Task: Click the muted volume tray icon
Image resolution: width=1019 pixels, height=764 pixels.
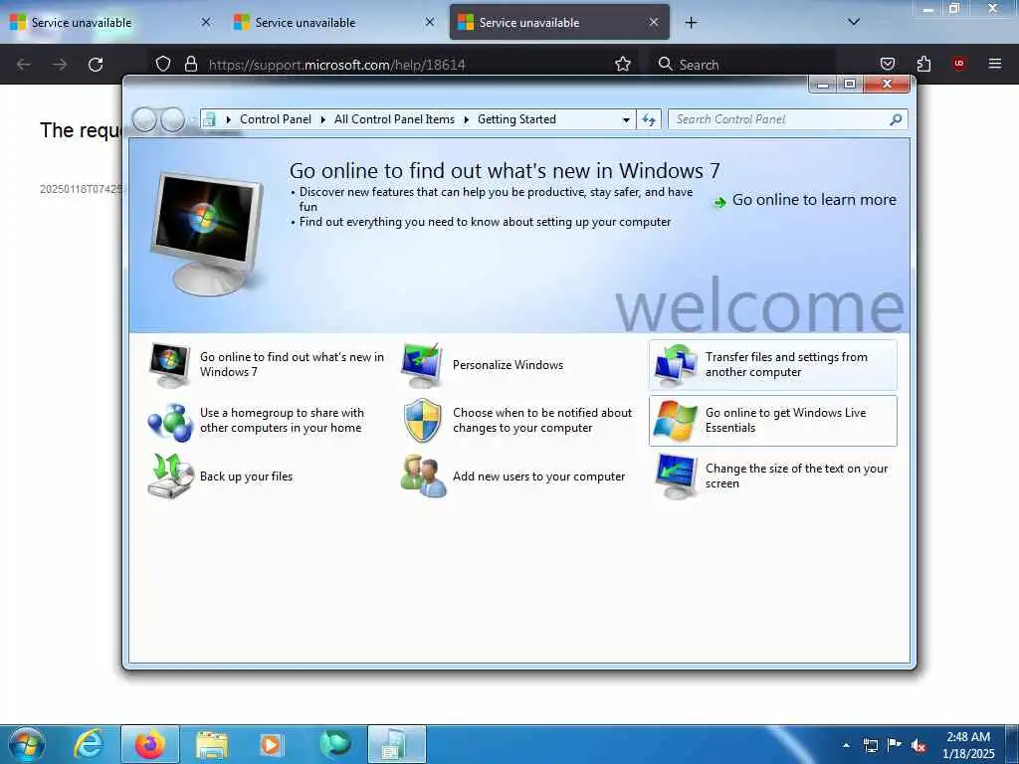Action: tap(918, 746)
